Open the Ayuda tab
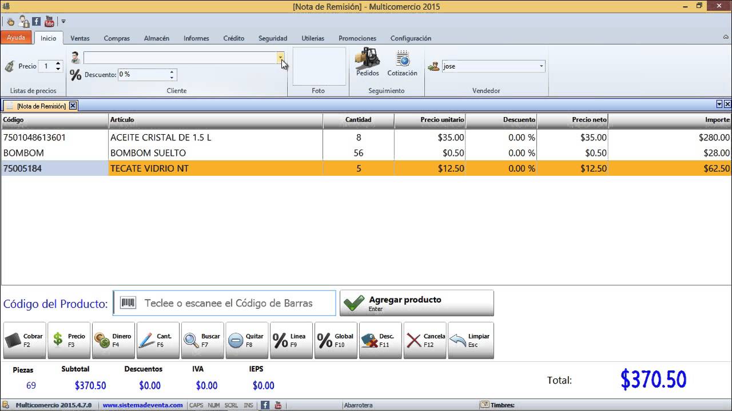Image resolution: width=732 pixels, height=411 pixels. [16, 38]
